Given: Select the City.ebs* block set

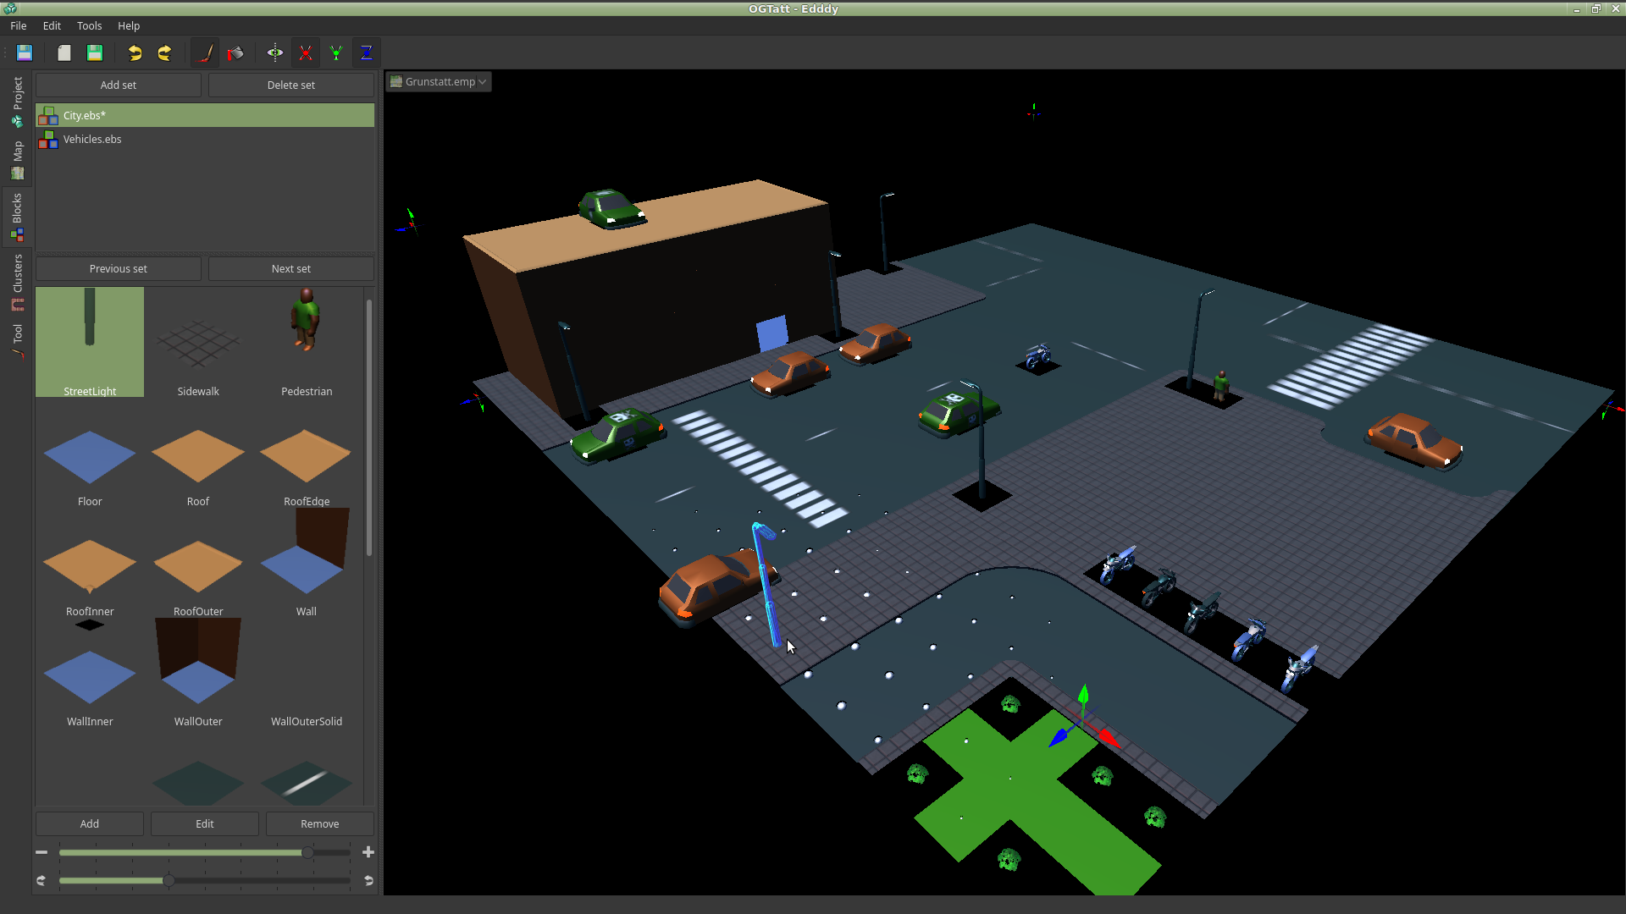Looking at the screenshot, I should click(x=205, y=115).
